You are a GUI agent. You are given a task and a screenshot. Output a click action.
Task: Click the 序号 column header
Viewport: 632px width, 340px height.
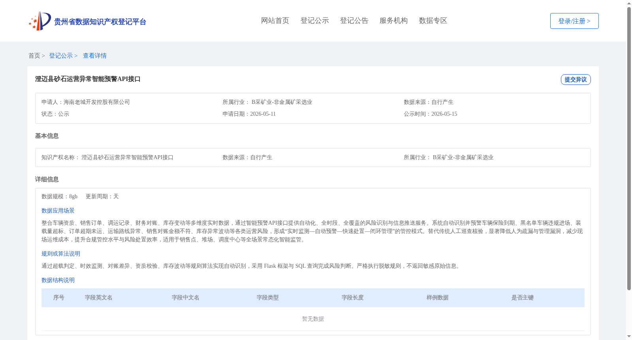coord(59,297)
